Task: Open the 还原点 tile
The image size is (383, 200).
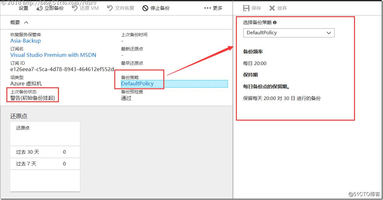Action: click(x=45, y=157)
